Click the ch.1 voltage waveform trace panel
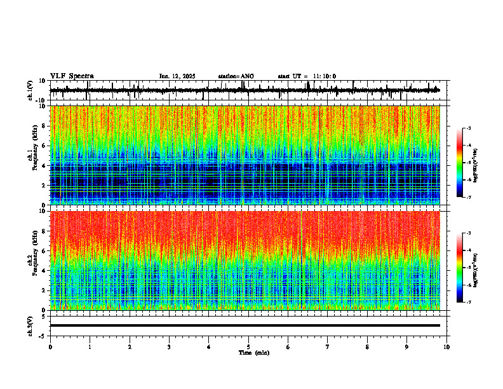 pos(250,90)
